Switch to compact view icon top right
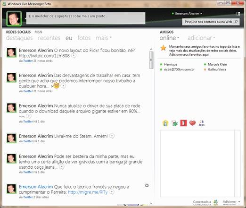This screenshot has height=208, width=246. click(x=238, y=14)
